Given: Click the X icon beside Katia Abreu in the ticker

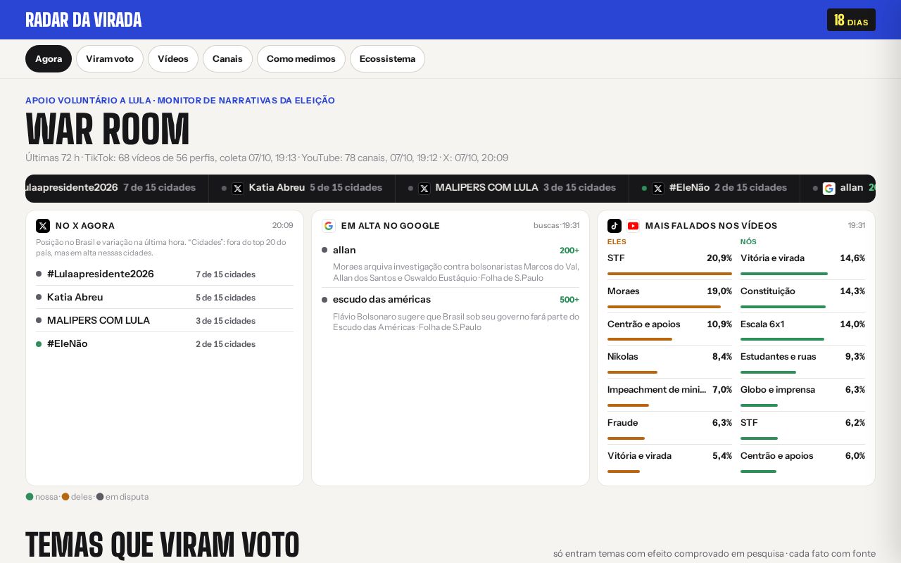Looking at the screenshot, I should [238, 189].
